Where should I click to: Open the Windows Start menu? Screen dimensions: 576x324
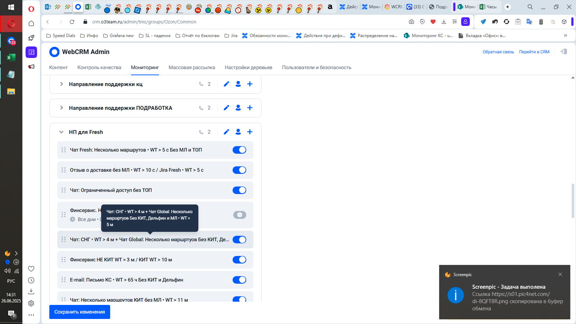(11, 7)
